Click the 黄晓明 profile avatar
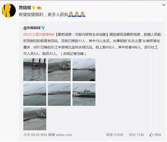The height and width of the screenshot is (142, 167). click(x=9, y=10)
